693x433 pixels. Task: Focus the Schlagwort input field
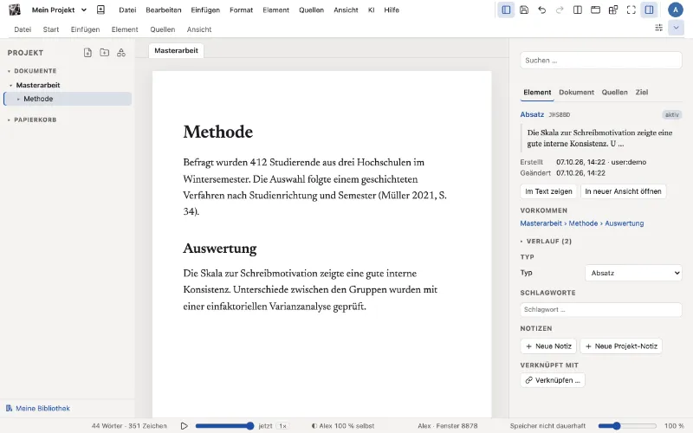coord(601,310)
